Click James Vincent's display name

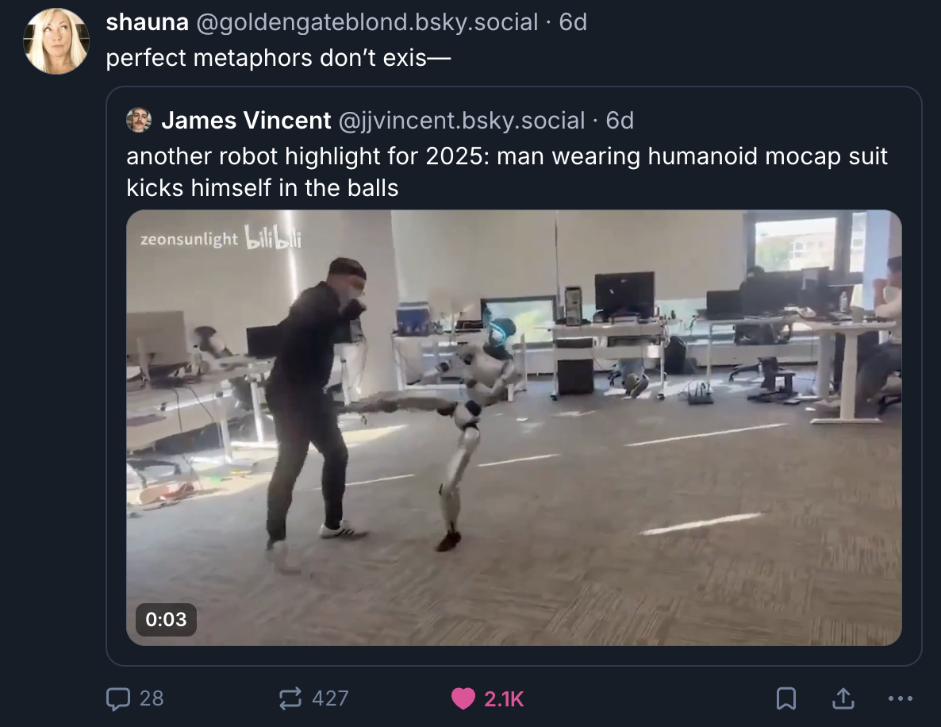pyautogui.click(x=246, y=121)
